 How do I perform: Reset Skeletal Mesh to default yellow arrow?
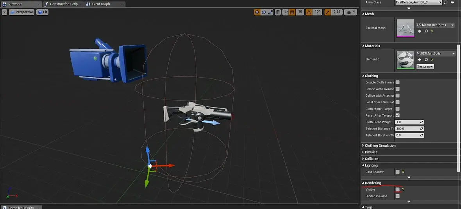coord(432,31)
